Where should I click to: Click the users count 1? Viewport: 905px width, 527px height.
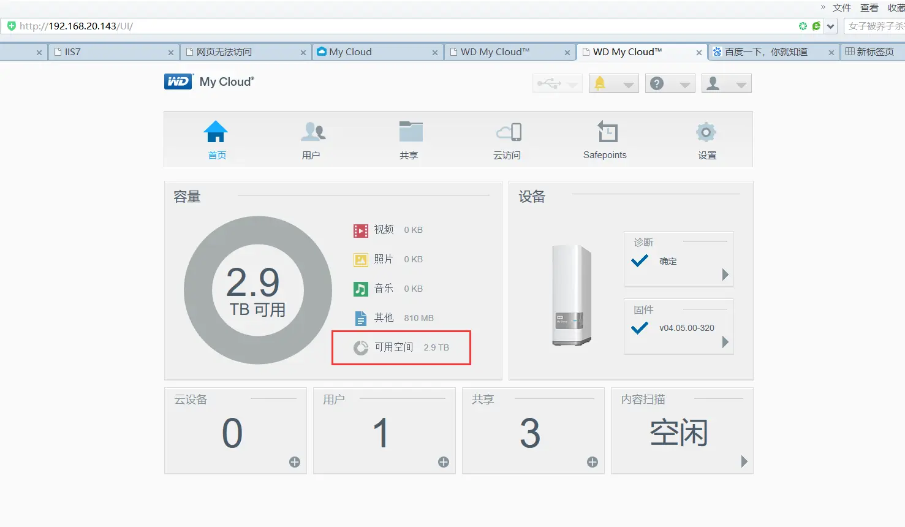[x=381, y=433]
